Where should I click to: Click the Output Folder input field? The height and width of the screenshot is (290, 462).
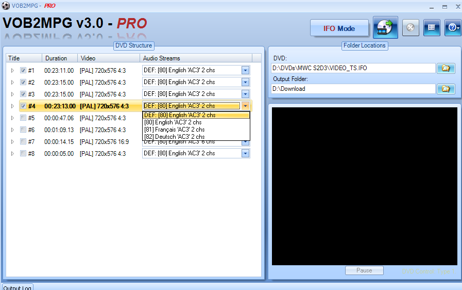pyautogui.click(x=353, y=89)
